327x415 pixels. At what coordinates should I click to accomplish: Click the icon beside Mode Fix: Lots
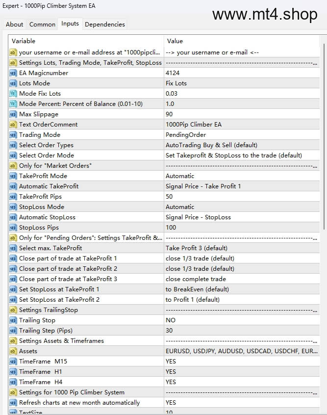(x=13, y=94)
